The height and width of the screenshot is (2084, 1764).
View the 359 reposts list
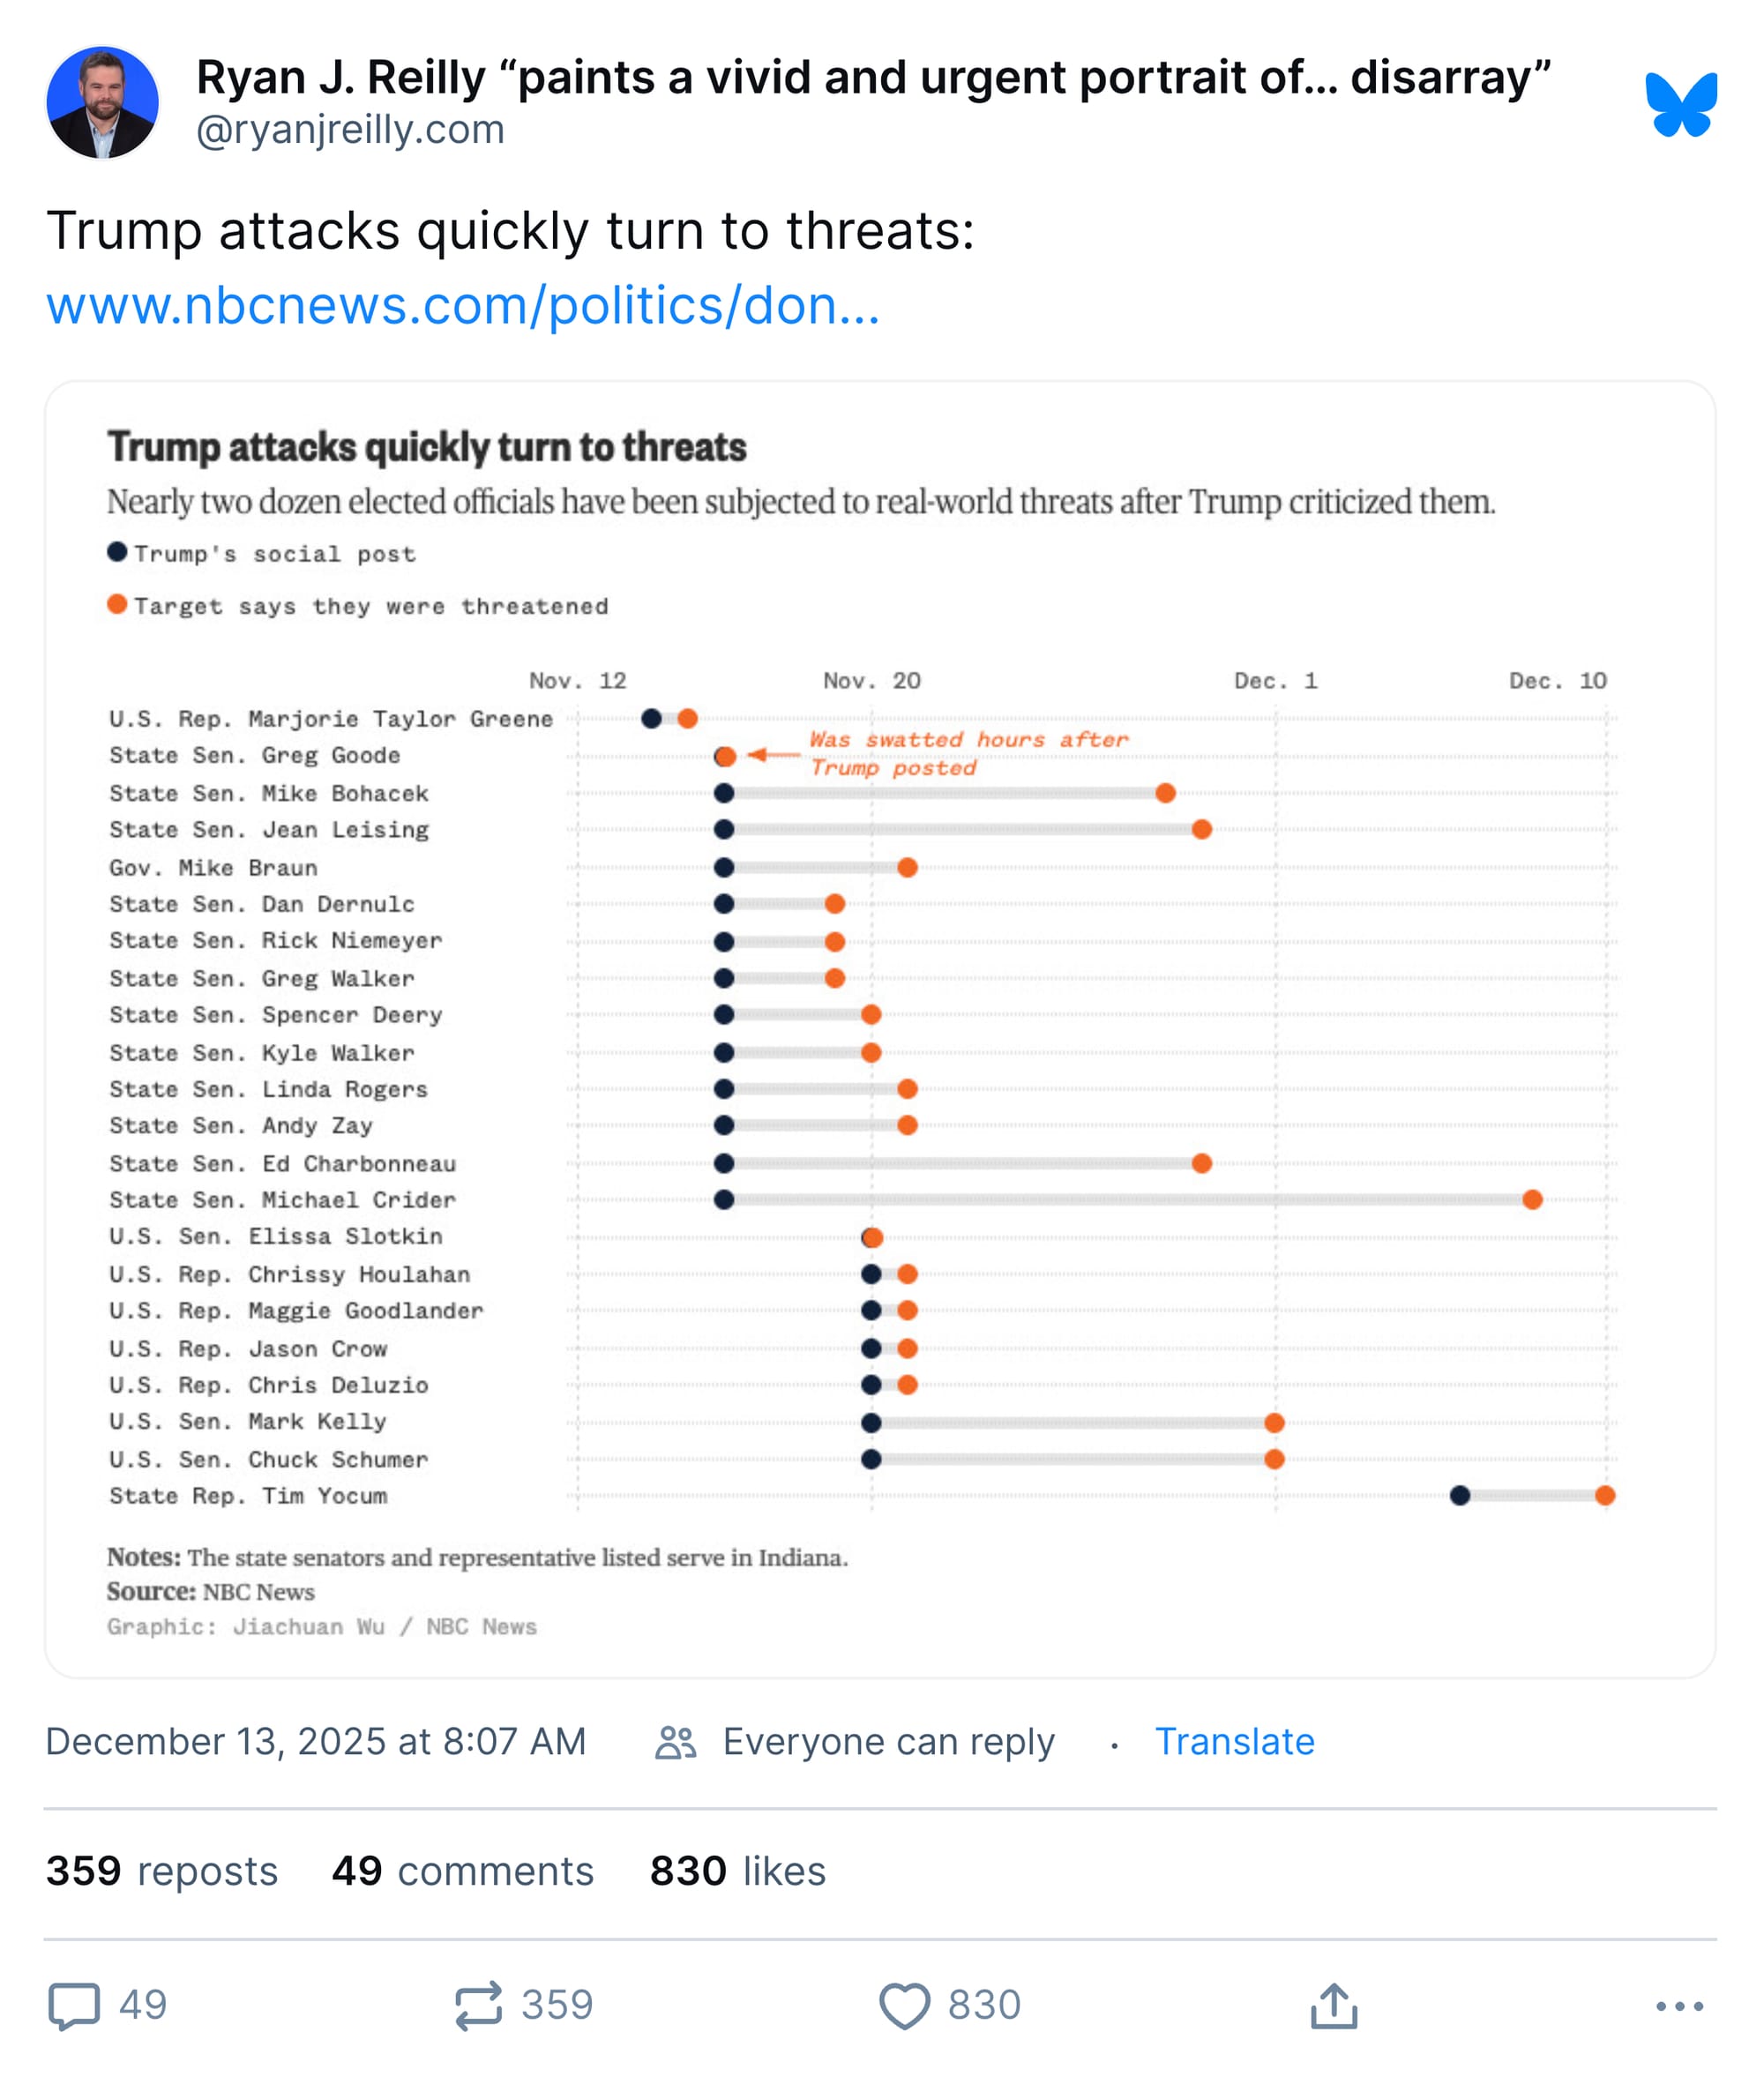(x=162, y=1871)
